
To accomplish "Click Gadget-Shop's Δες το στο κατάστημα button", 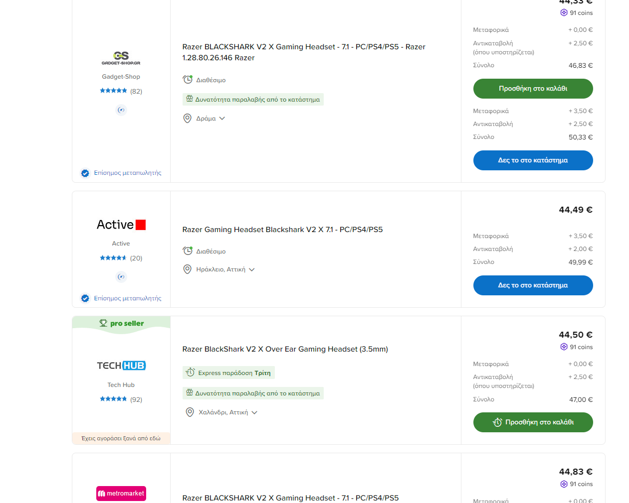I will coord(533,160).
